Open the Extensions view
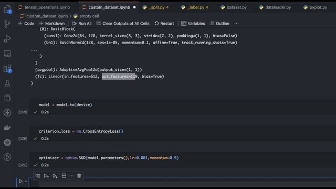 [x=7, y=69]
